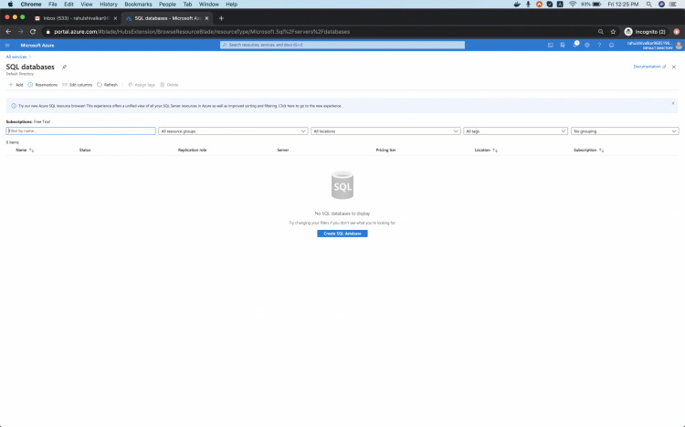Open Reservations from the toolbar

pyautogui.click(x=43, y=85)
